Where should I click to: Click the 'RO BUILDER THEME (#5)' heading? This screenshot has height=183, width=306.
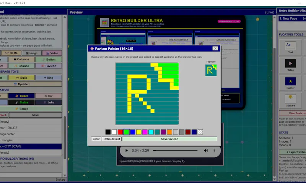17,159
